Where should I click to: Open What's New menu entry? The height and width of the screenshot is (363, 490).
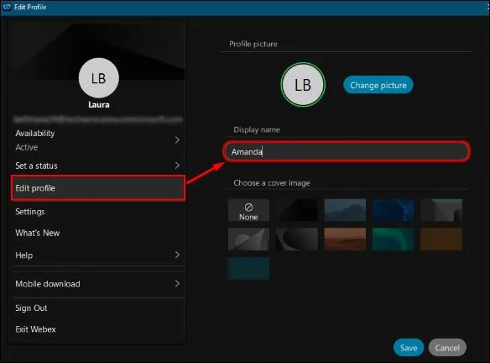(38, 233)
